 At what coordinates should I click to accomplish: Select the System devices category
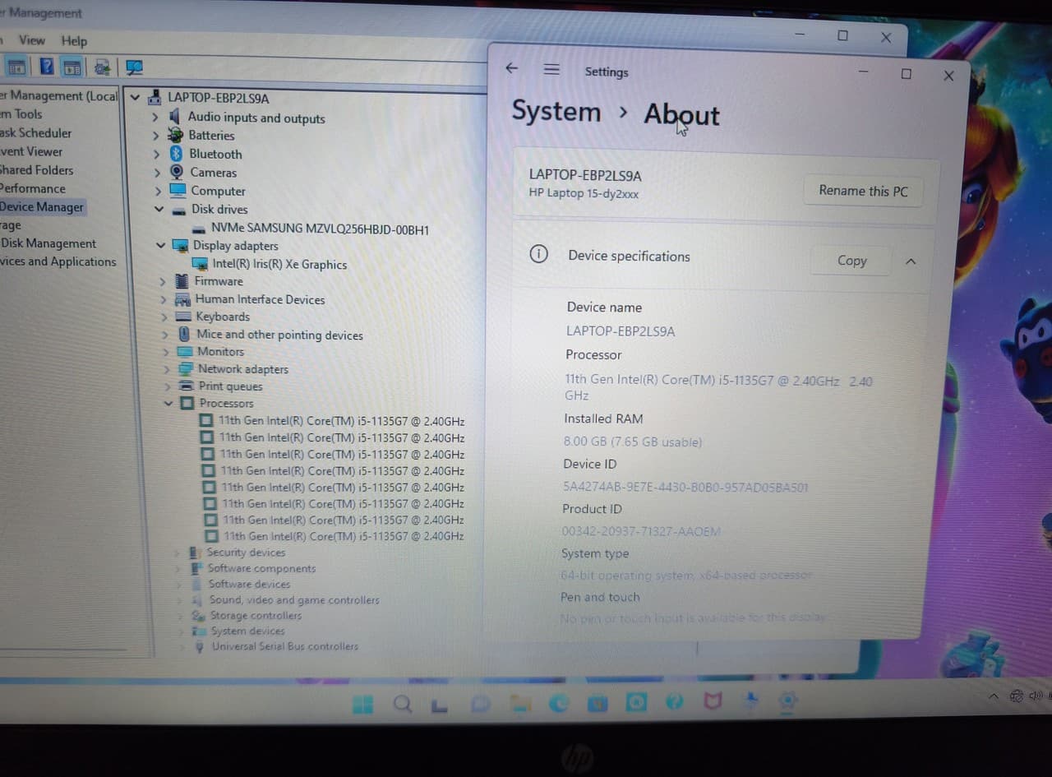coord(248,631)
